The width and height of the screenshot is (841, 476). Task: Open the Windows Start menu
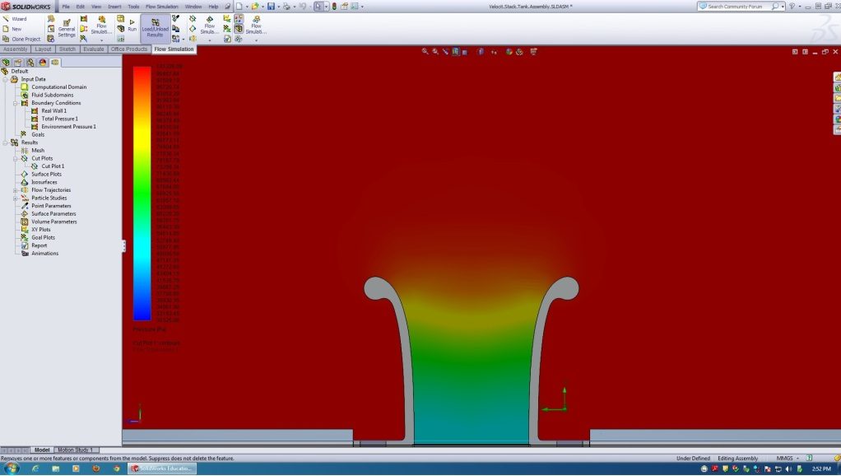pos(10,469)
